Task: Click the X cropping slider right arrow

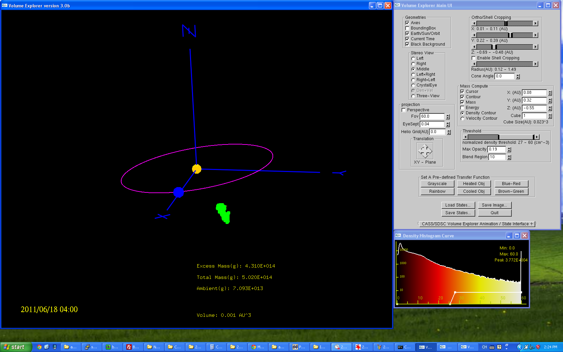Action: click(535, 23)
